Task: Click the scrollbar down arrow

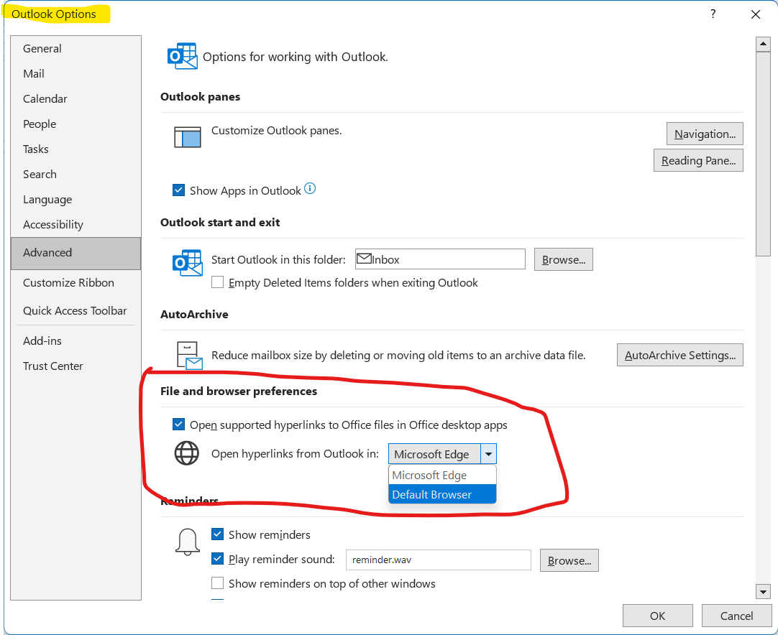Action: pyautogui.click(x=763, y=591)
